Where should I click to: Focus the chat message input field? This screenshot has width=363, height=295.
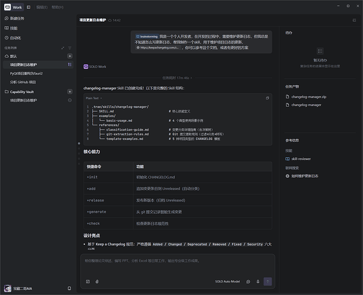pyautogui.click(x=178, y=265)
